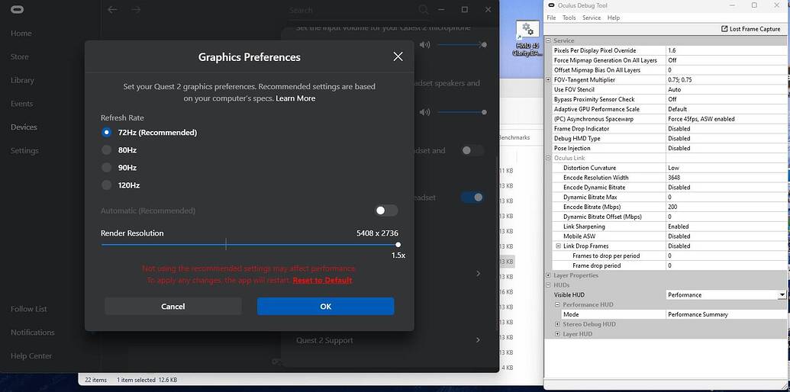Click the Oculus logo in the sidebar
Viewport: 790px width, 392px height.
point(18,10)
